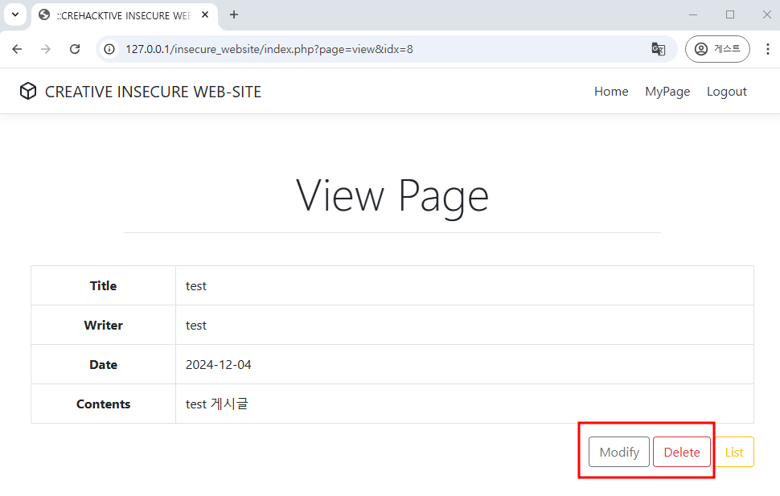Select the CREHACKTIVE INSECURE WEB tab
Image resolution: width=780 pixels, height=496 pixels.
pos(124,15)
